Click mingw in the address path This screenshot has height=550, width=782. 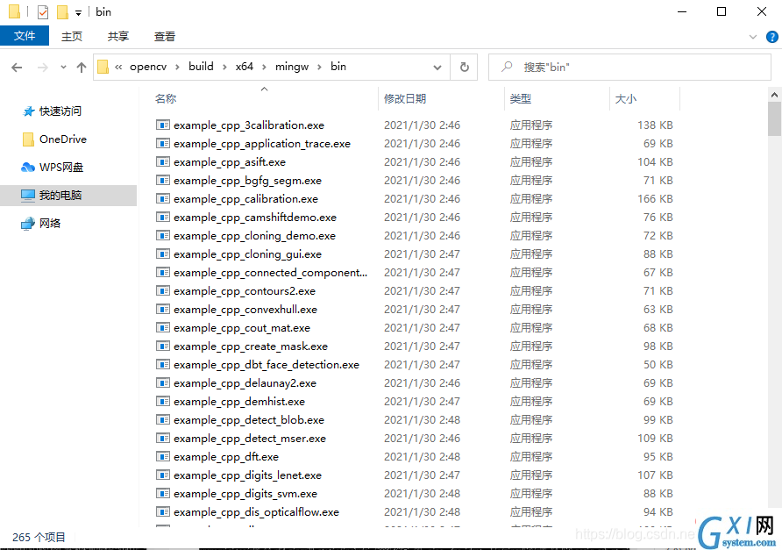(292, 67)
